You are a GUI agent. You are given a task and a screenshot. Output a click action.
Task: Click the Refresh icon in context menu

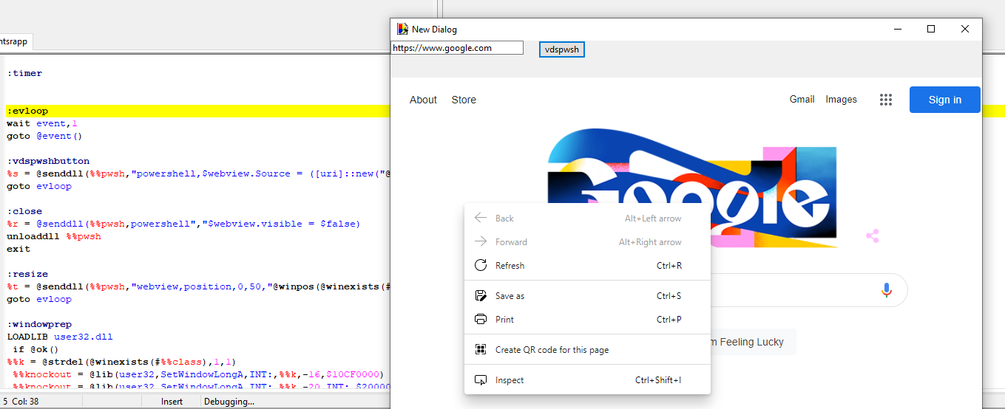481,266
